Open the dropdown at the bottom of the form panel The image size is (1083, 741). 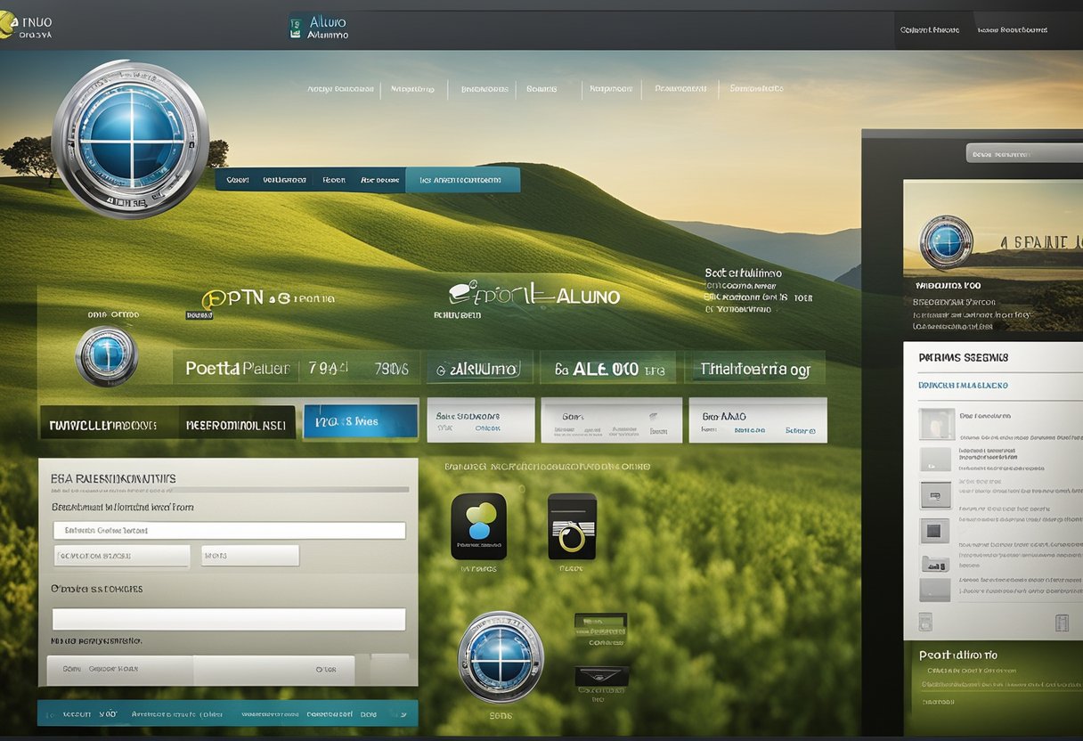point(274,669)
